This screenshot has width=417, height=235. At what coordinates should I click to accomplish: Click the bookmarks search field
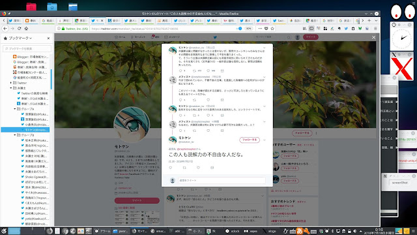click(27, 48)
